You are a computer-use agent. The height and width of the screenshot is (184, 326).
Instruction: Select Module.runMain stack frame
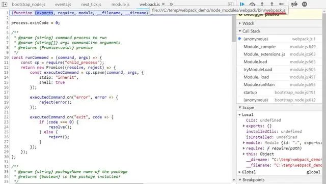pos(279,85)
